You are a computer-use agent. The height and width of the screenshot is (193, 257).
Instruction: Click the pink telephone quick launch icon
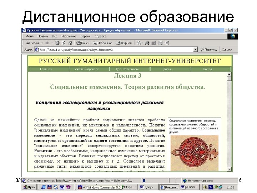[68, 187]
